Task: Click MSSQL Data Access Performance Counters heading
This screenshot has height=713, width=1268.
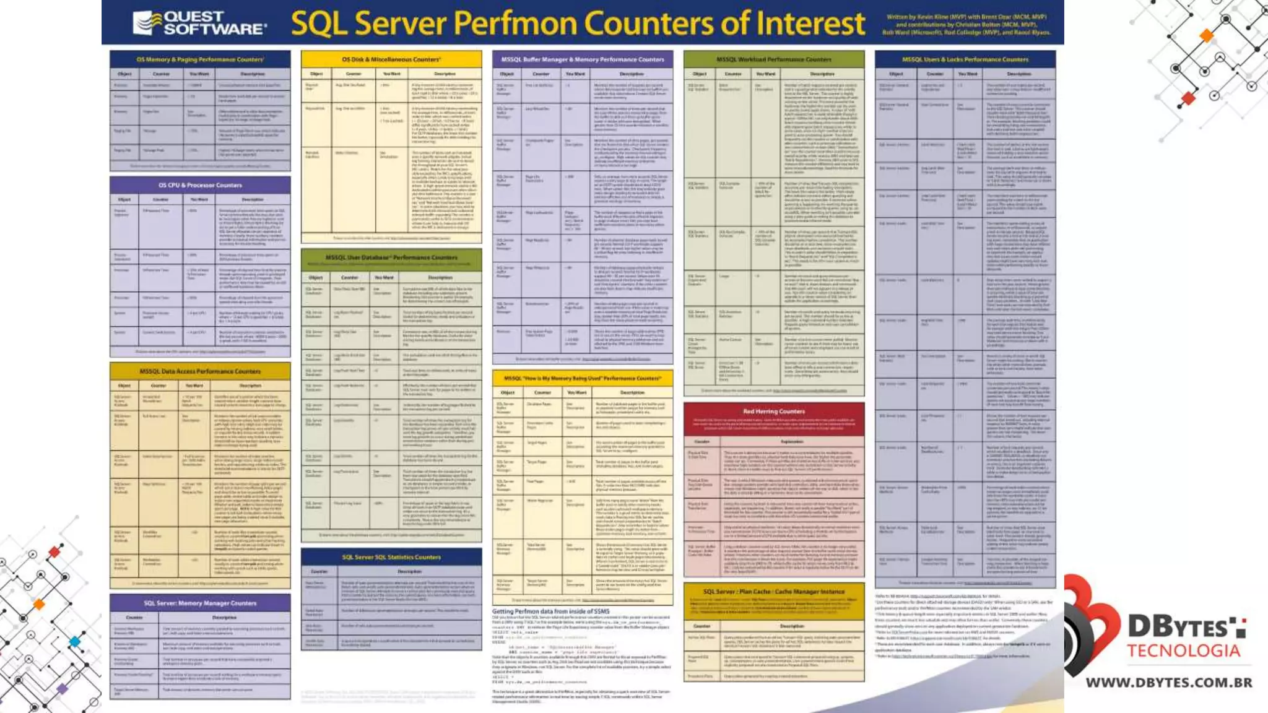Action: coord(200,371)
